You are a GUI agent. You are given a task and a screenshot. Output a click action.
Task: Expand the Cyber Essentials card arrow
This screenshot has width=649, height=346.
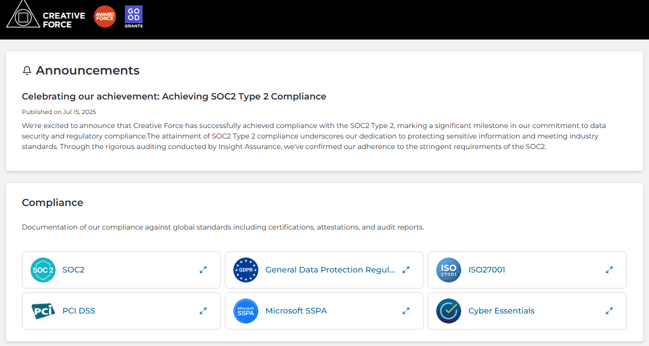[609, 311]
